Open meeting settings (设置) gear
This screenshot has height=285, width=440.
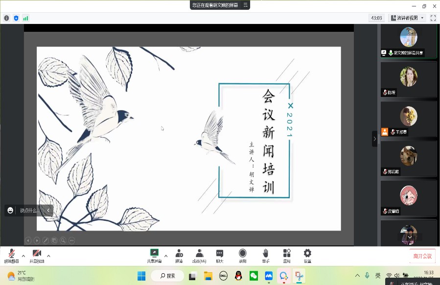(x=307, y=255)
